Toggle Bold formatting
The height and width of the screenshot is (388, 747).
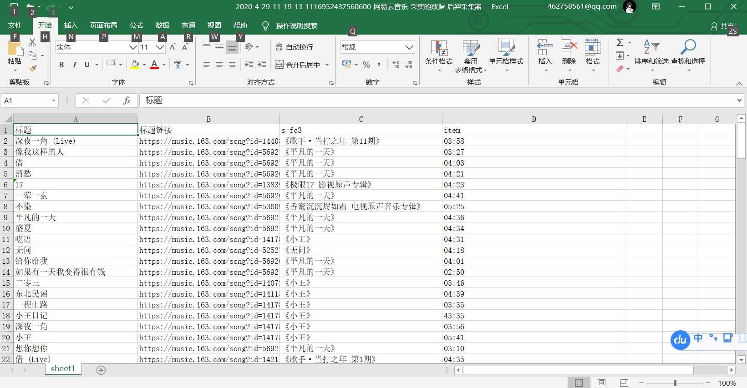click(61, 65)
